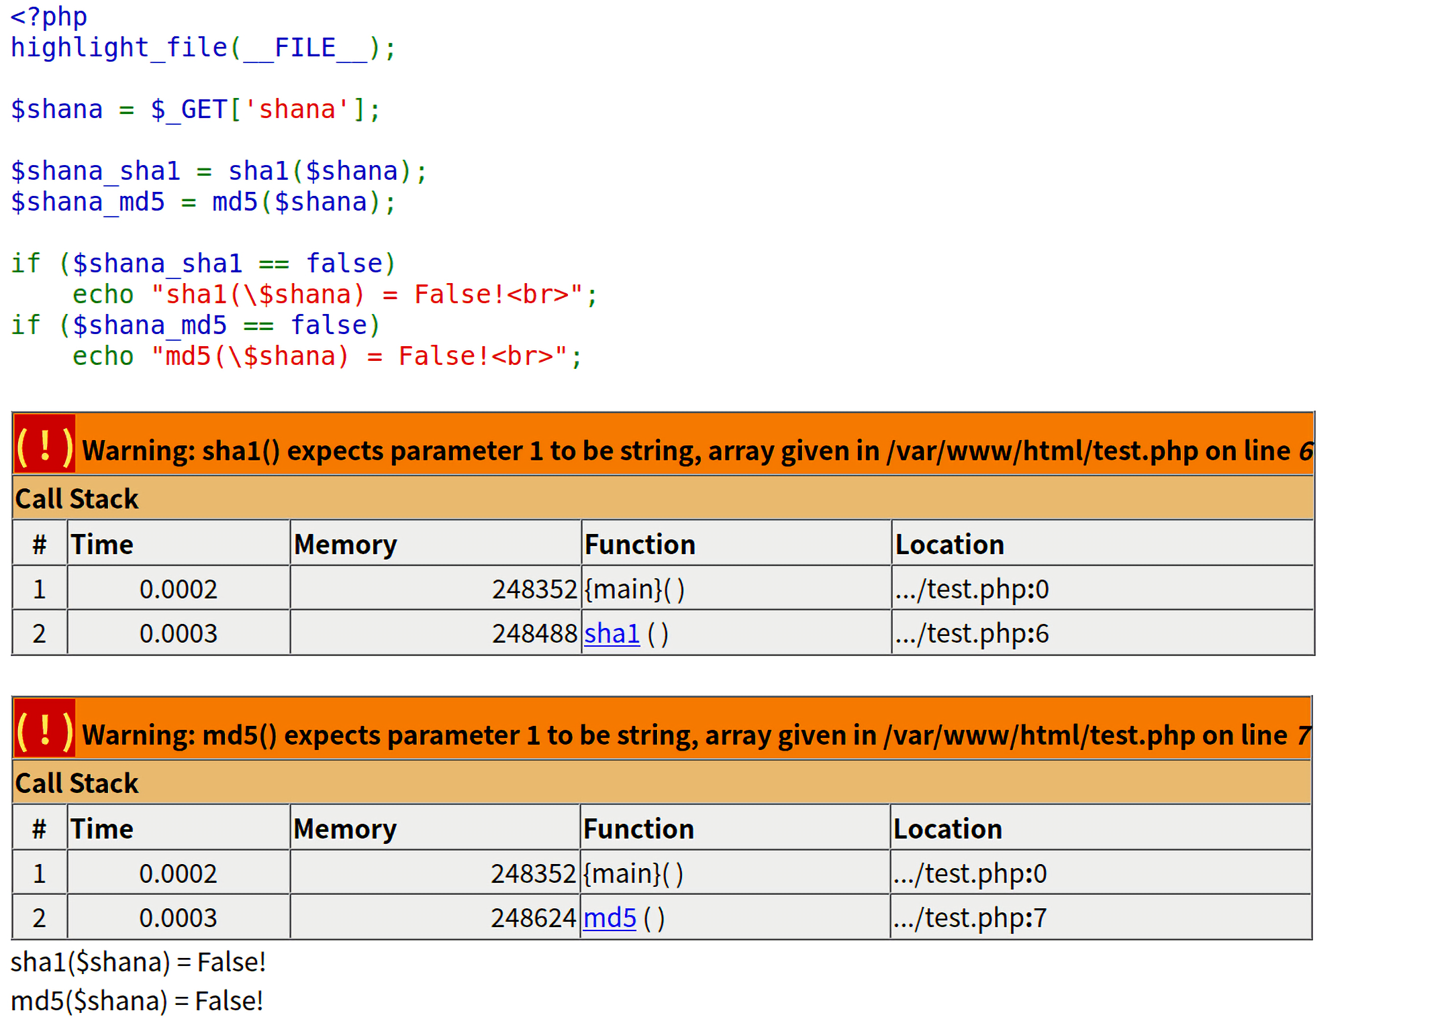Select the sha1() expects parameter warning message
Viewport: 1446px width, 1021px height.
pyautogui.click(x=697, y=451)
